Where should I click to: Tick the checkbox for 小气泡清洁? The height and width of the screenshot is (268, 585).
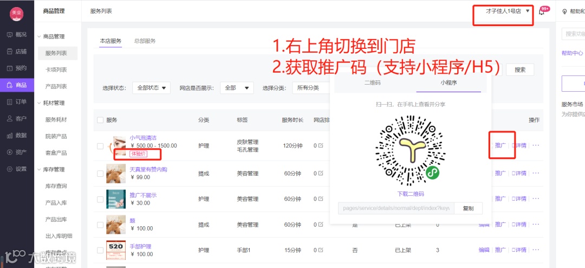click(x=100, y=146)
